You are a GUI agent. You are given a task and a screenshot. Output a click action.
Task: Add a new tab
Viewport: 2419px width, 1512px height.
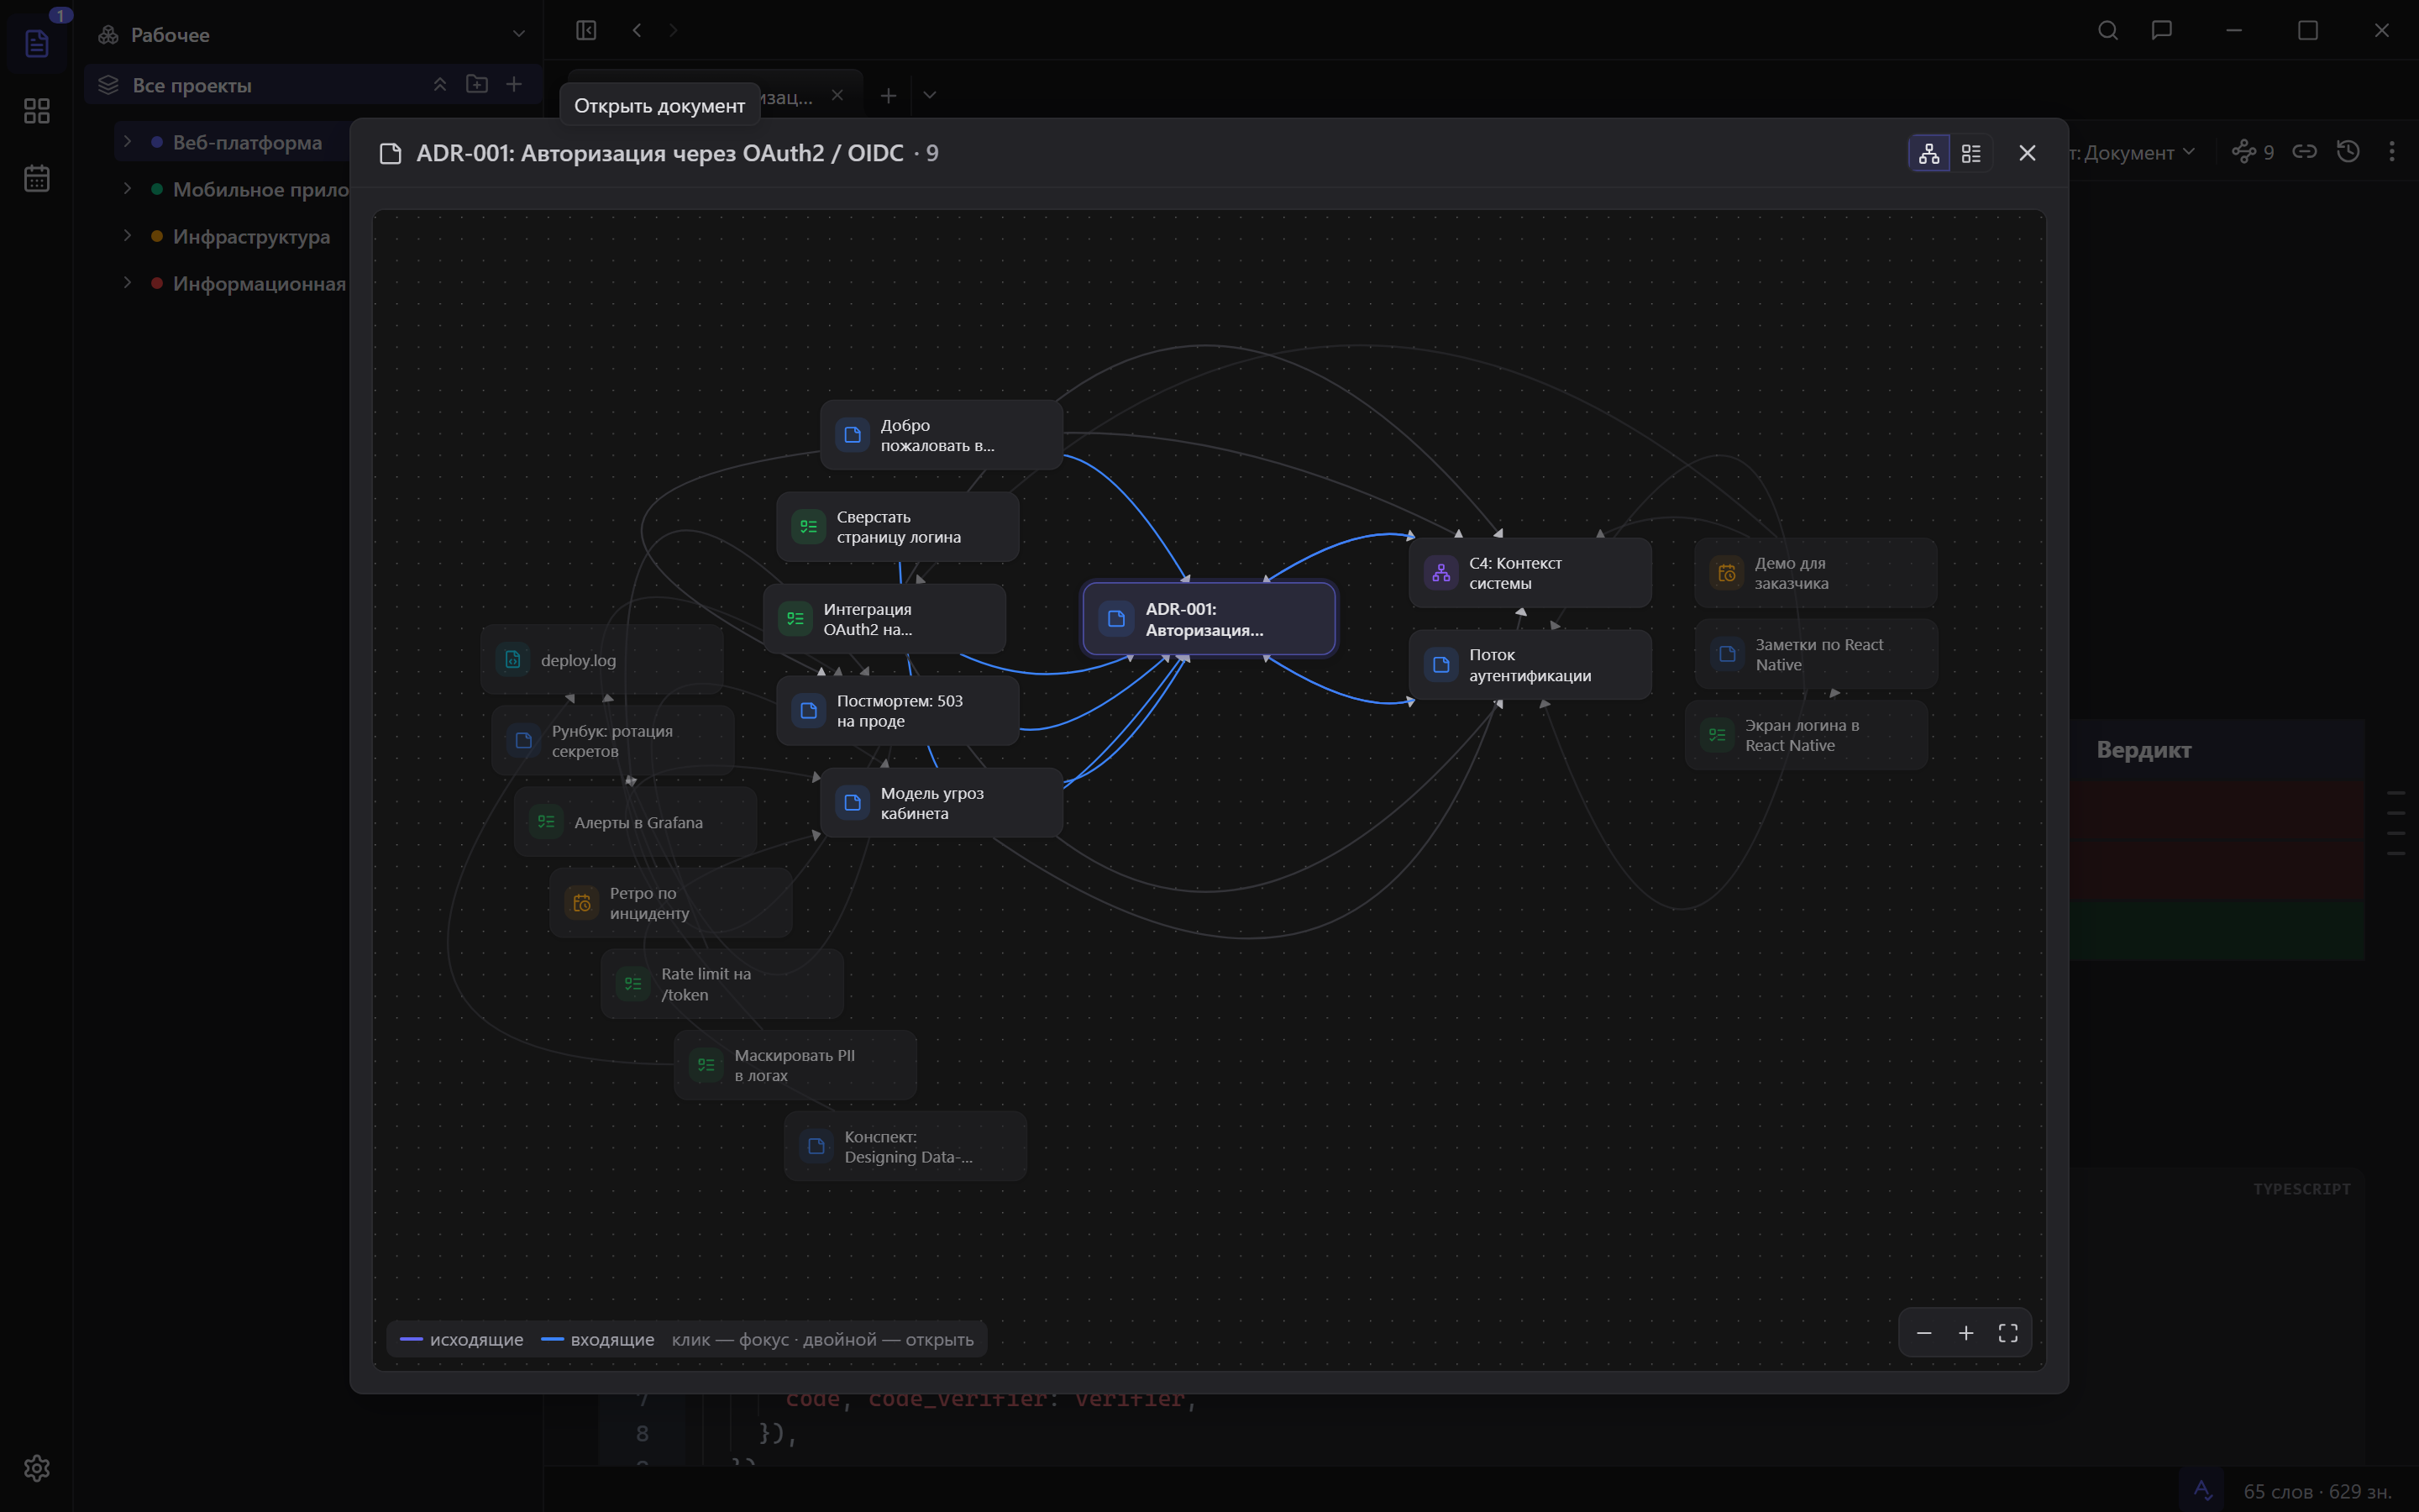coord(888,96)
